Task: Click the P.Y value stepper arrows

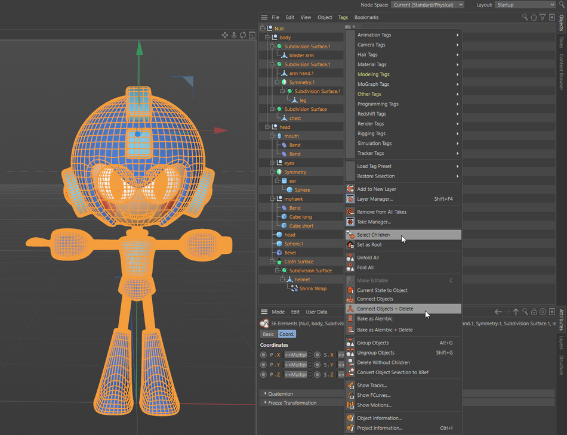Action: (310, 365)
